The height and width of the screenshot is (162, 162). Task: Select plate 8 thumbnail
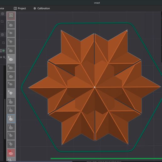[11, 84]
